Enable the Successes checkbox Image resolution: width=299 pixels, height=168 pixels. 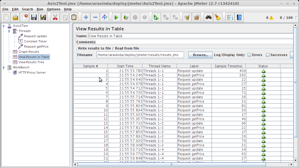coord(268,55)
